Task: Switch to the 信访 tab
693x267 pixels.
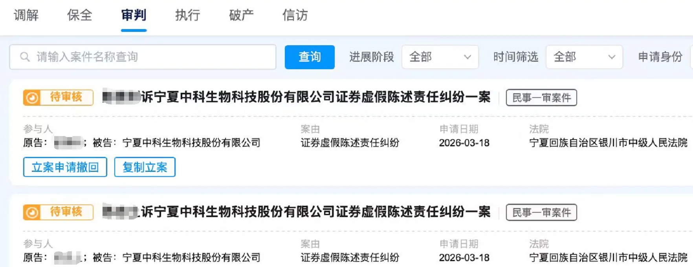Action: coord(295,15)
